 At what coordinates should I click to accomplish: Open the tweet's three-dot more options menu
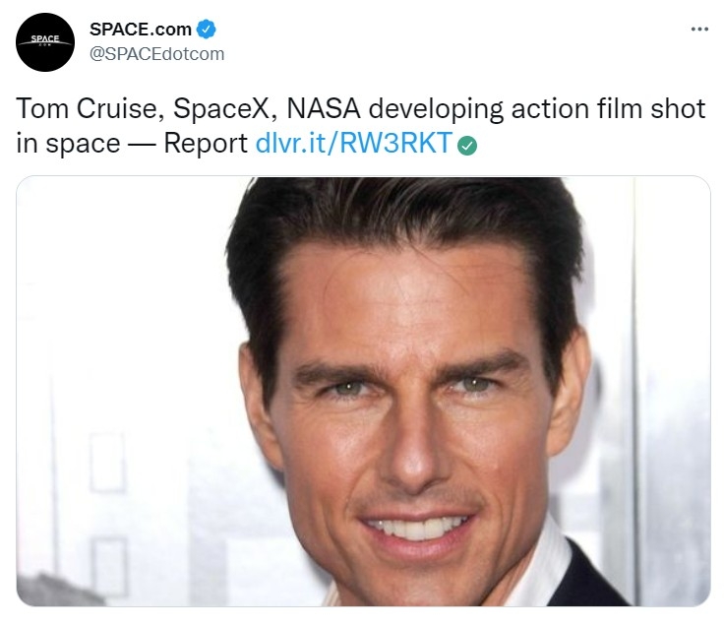[699, 30]
